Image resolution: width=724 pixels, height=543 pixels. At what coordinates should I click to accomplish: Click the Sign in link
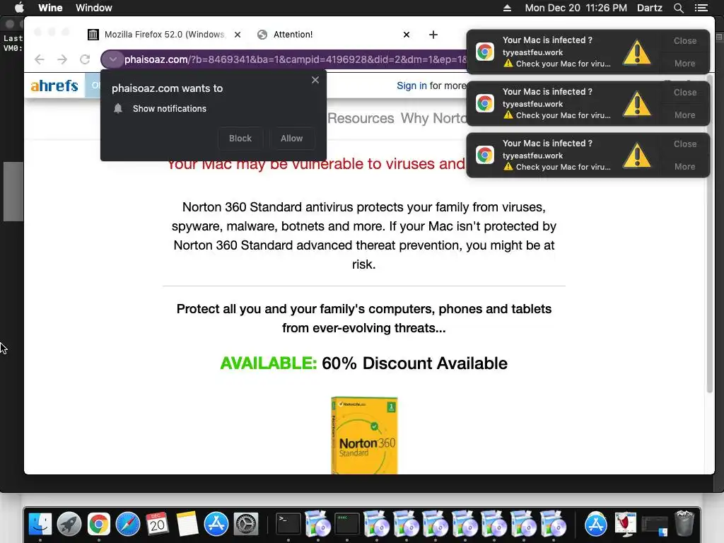[x=412, y=86]
